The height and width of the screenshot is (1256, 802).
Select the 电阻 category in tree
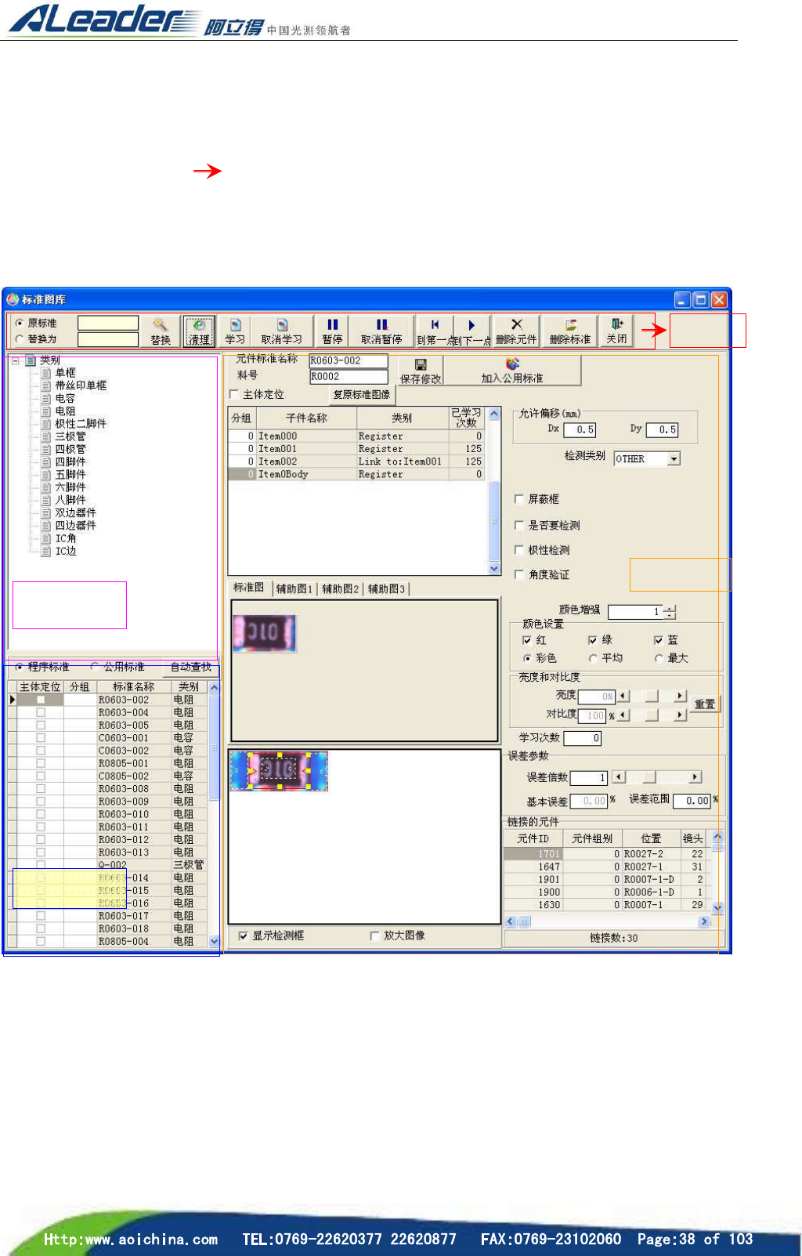click(x=66, y=411)
